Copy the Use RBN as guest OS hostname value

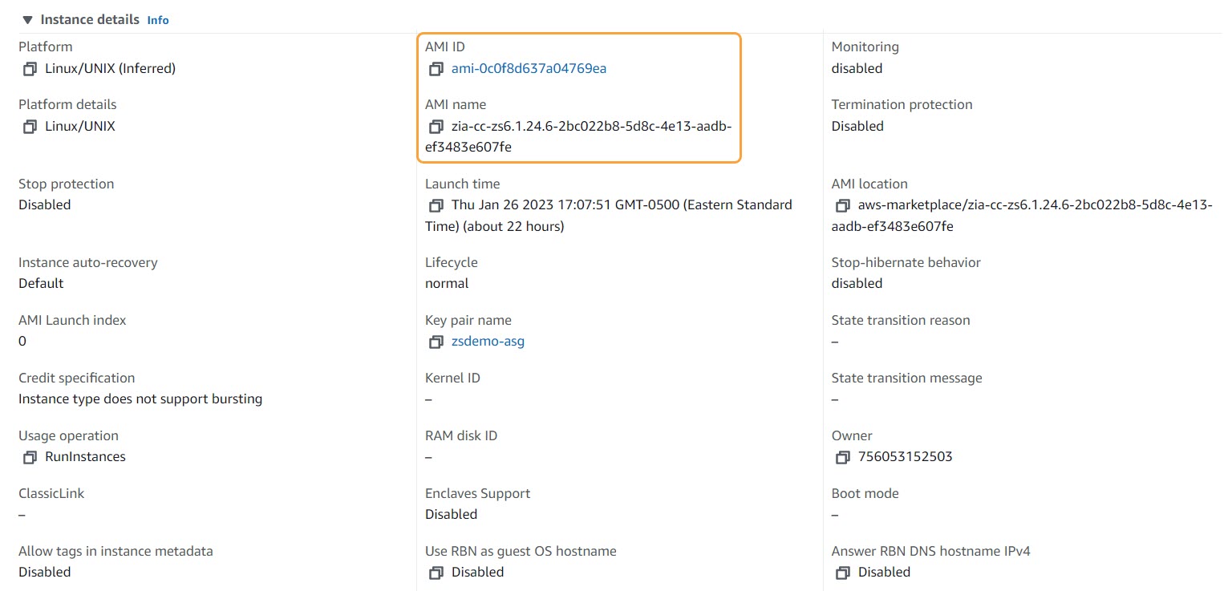(x=436, y=573)
